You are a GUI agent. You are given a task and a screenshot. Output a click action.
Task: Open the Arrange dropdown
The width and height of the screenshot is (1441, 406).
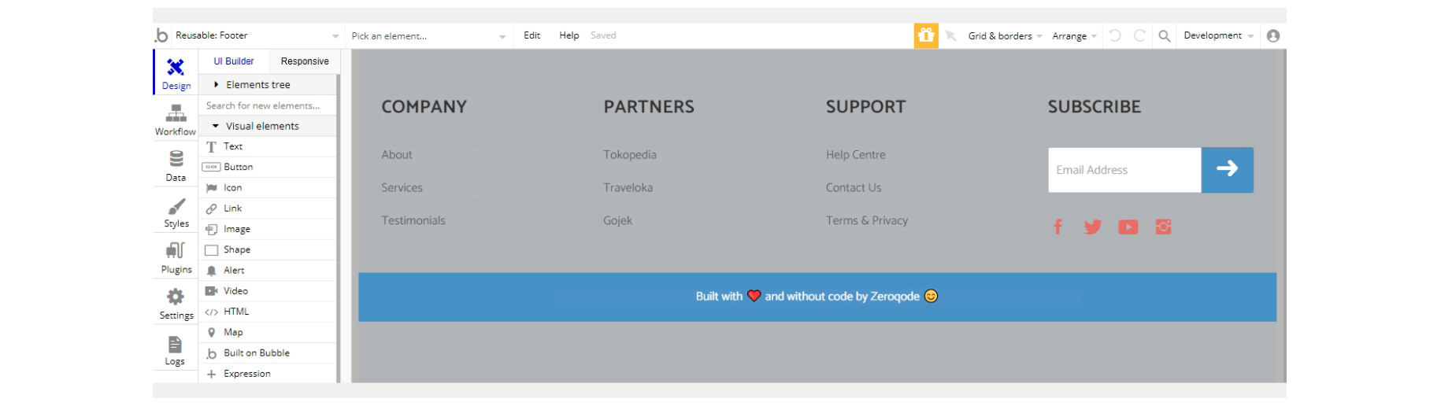pyautogui.click(x=1074, y=35)
